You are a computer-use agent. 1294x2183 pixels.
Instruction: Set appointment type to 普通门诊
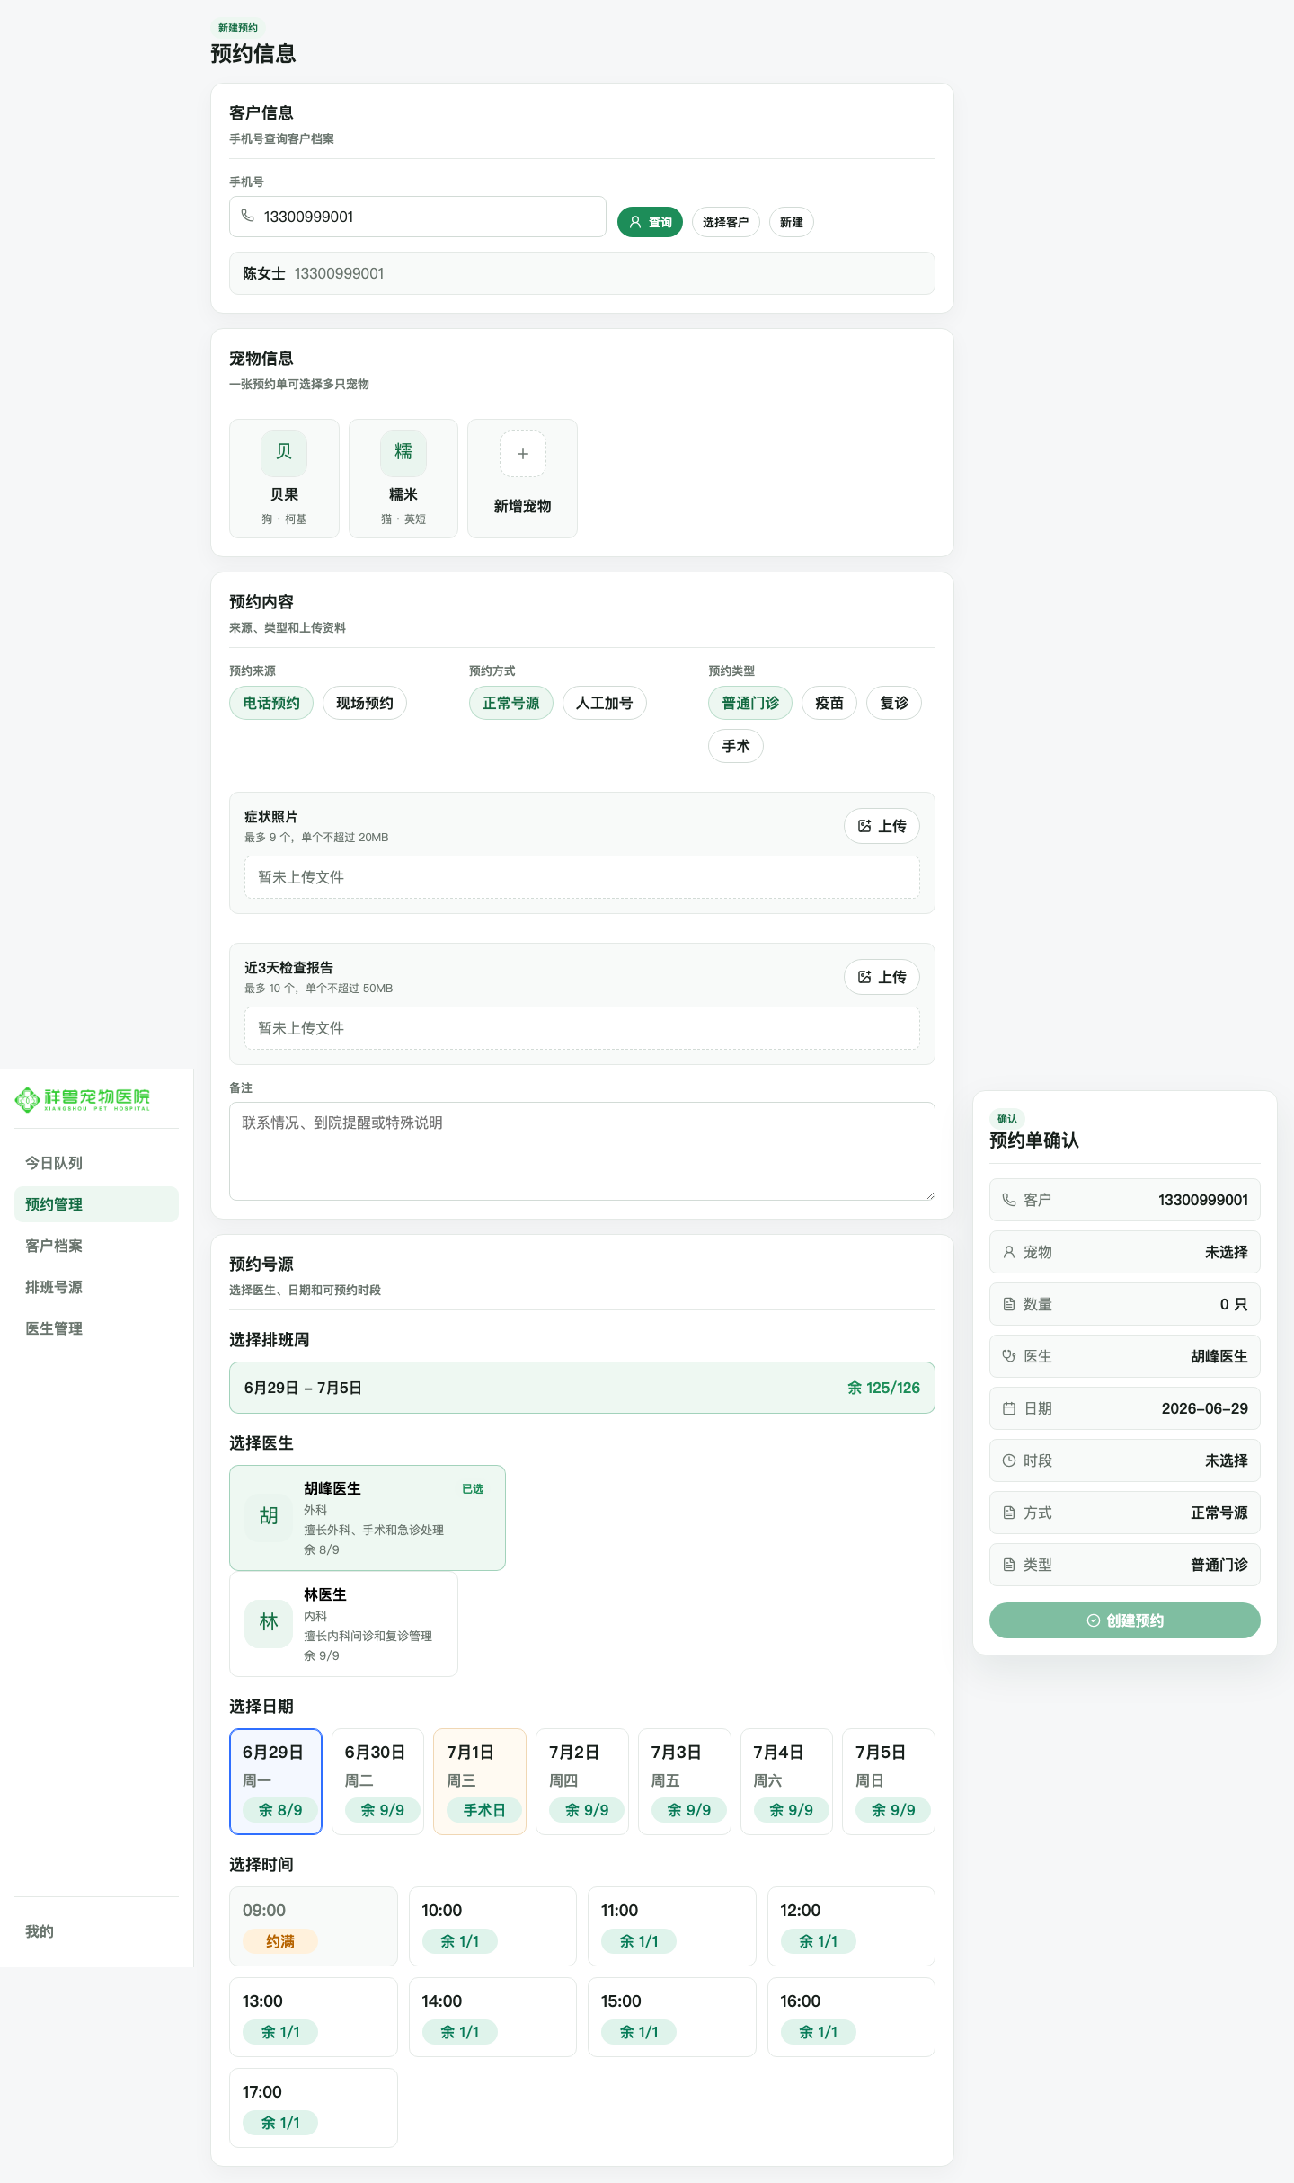point(750,703)
